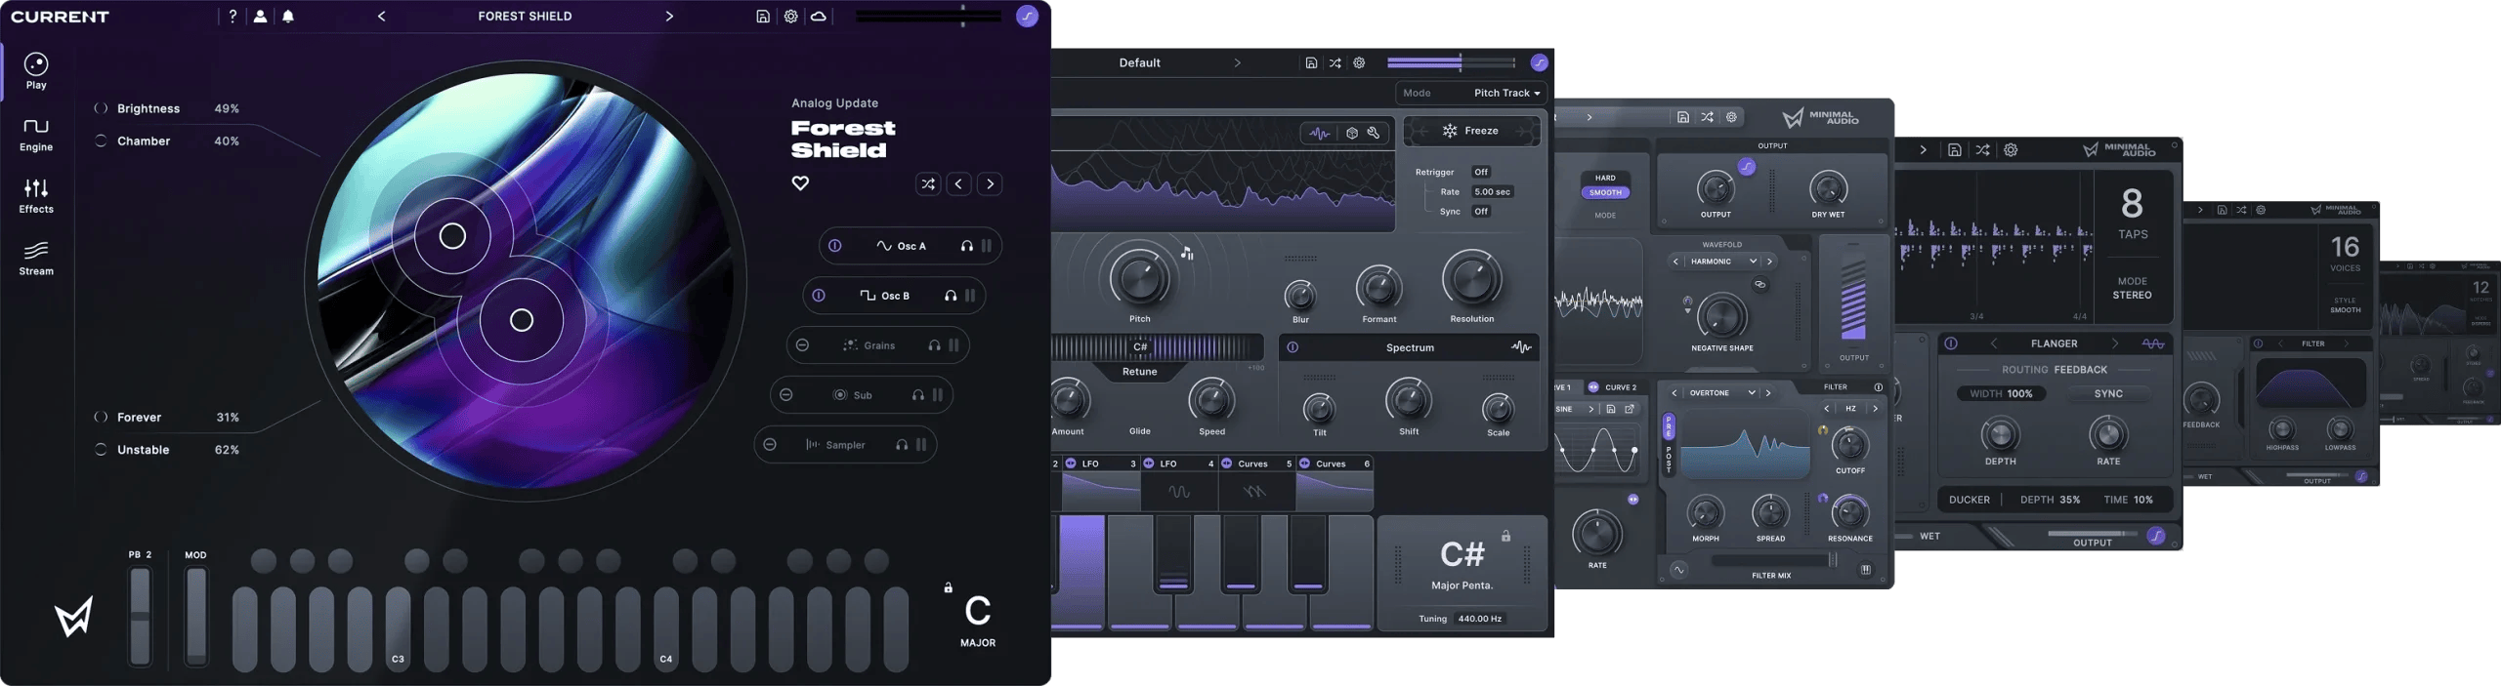2501x686 pixels.
Task: Solo the Sampler with headphones icon
Action: (902, 445)
